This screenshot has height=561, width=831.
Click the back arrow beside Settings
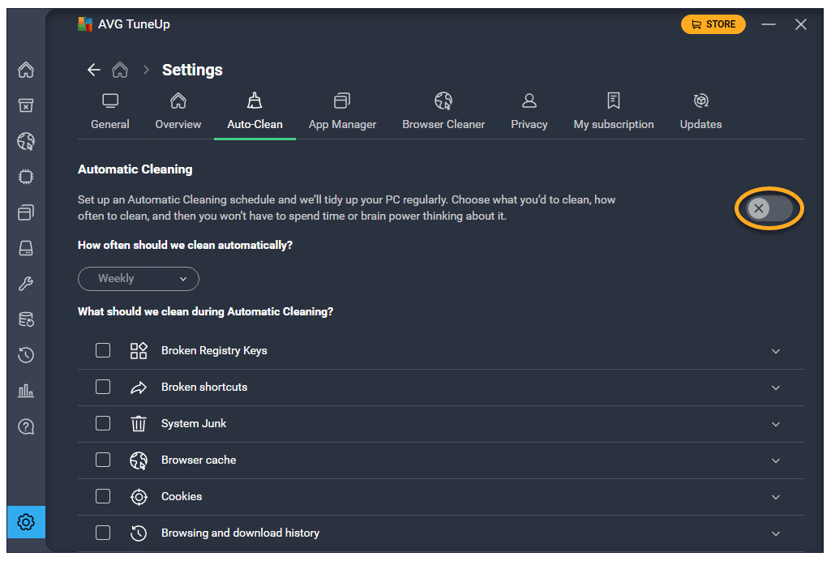94,70
